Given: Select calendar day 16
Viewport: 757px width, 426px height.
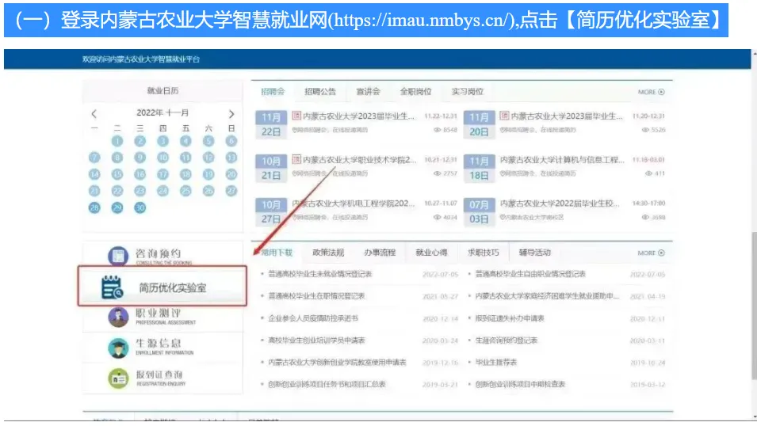Looking at the screenshot, I should point(140,174).
